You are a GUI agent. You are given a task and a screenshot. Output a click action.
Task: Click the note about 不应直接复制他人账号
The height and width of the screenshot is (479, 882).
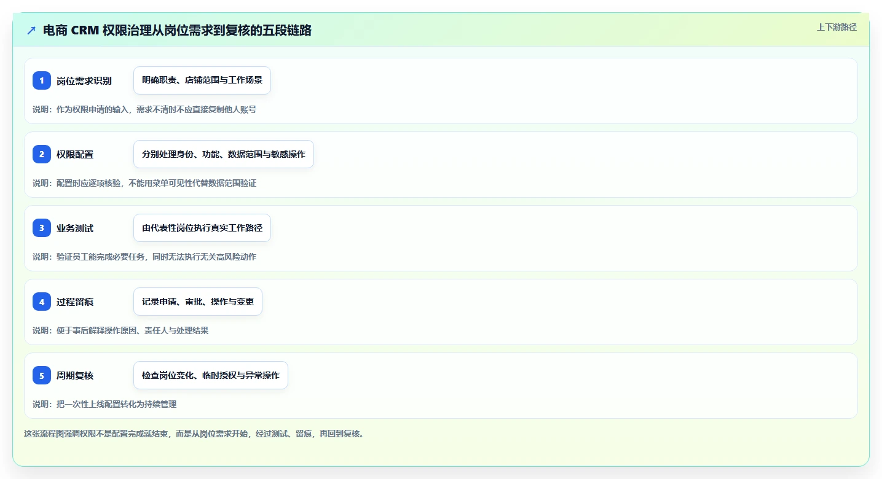coord(144,109)
